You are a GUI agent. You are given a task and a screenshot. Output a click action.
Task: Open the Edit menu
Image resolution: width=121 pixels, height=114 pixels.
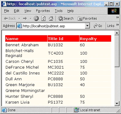pos(17,11)
